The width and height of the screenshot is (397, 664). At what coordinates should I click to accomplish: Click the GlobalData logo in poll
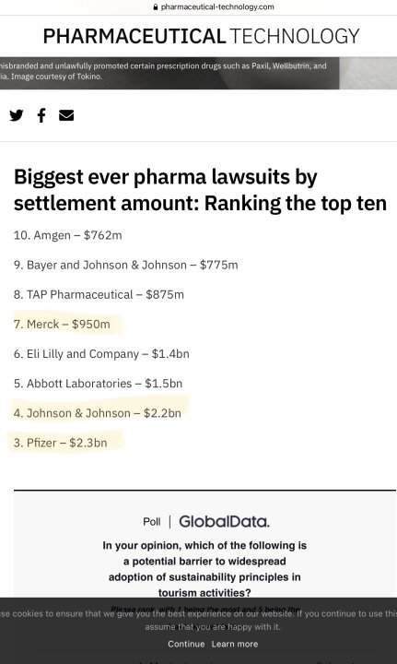click(x=224, y=521)
